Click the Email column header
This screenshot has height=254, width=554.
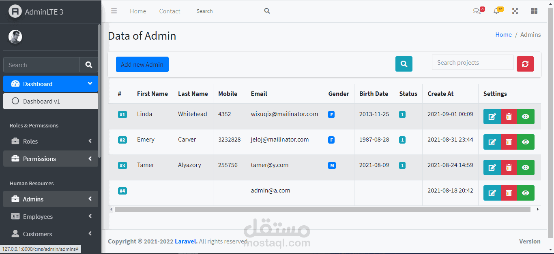tap(259, 93)
